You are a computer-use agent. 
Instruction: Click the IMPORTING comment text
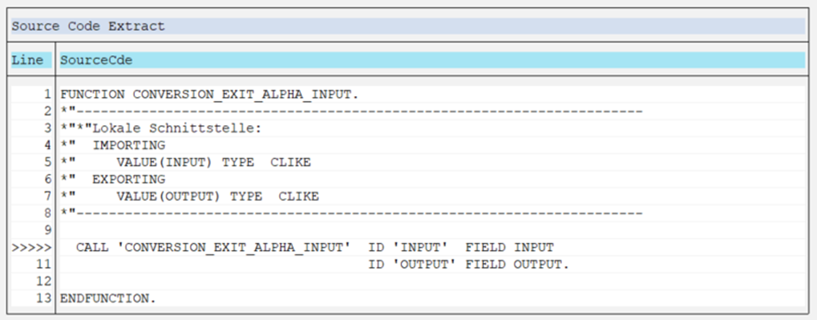[129, 145]
